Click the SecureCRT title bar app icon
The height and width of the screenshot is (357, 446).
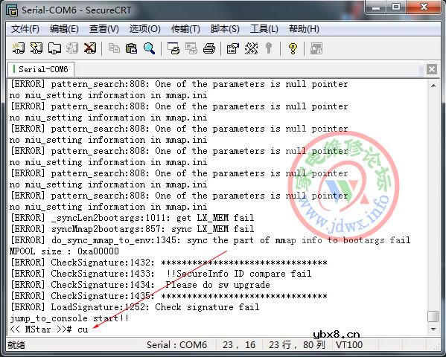click(x=12, y=10)
